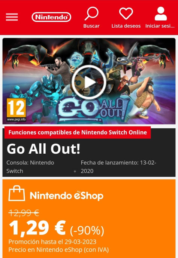This screenshot has height=258, width=178.
Task: Click the user profile icon
Action: 161,13
